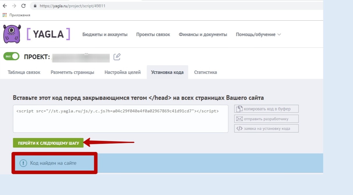This screenshot has width=353, height=195.
Task: Click the browser address bar URL
Action: 72,6
